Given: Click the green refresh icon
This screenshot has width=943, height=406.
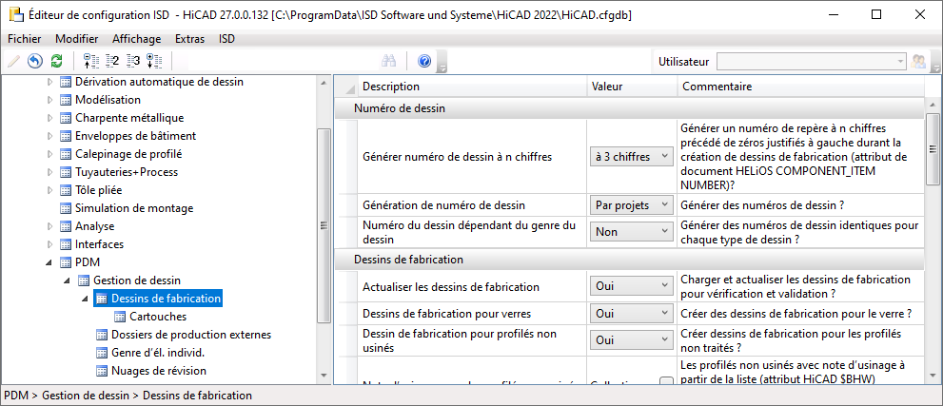Looking at the screenshot, I should click(56, 62).
